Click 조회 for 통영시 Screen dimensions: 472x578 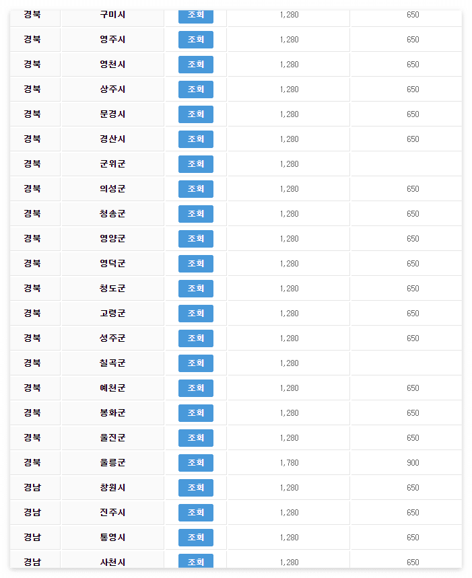pyautogui.click(x=195, y=537)
